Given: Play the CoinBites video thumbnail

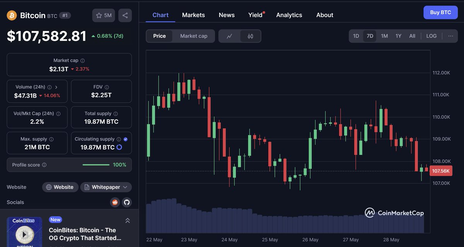Looking at the screenshot, I should coord(24,234).
